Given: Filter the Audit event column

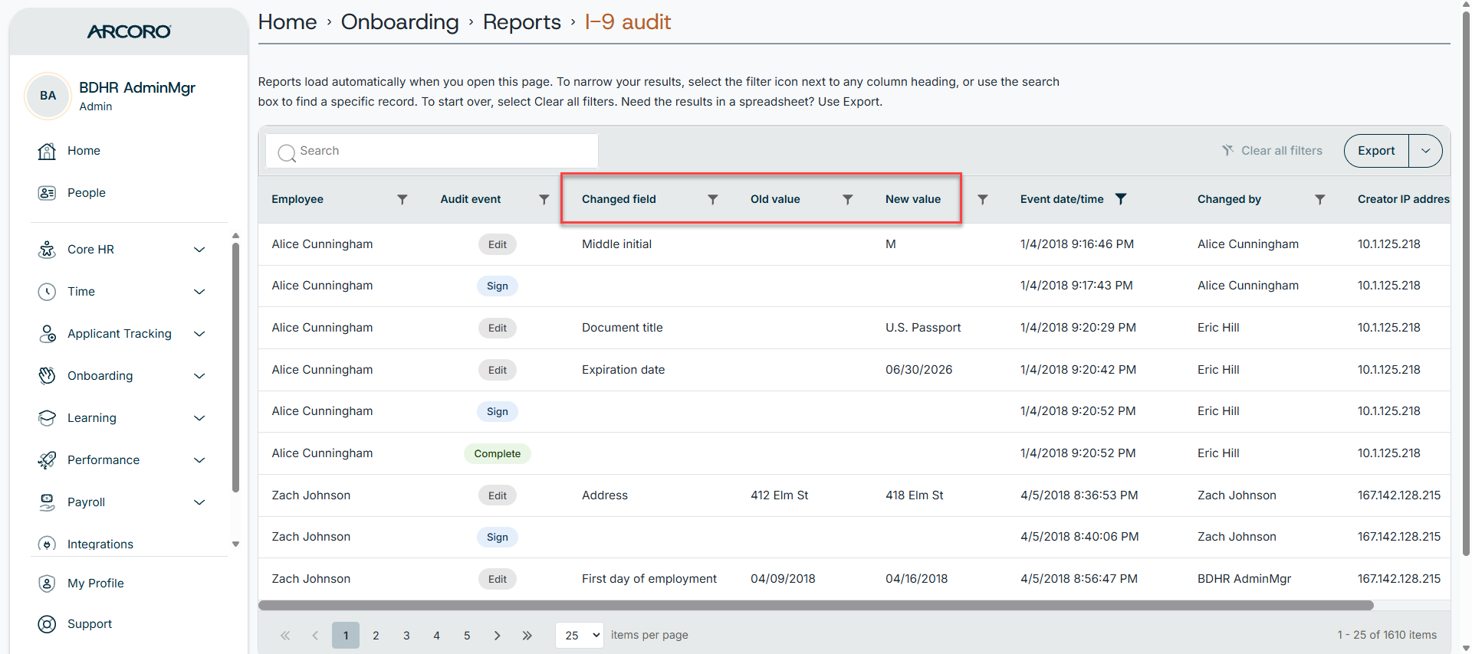Looking at the screenshot, I should pyautogui.click(x=544, y=199).
